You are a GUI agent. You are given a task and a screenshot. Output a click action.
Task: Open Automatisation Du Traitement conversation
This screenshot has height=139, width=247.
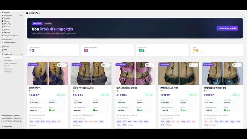12,118
